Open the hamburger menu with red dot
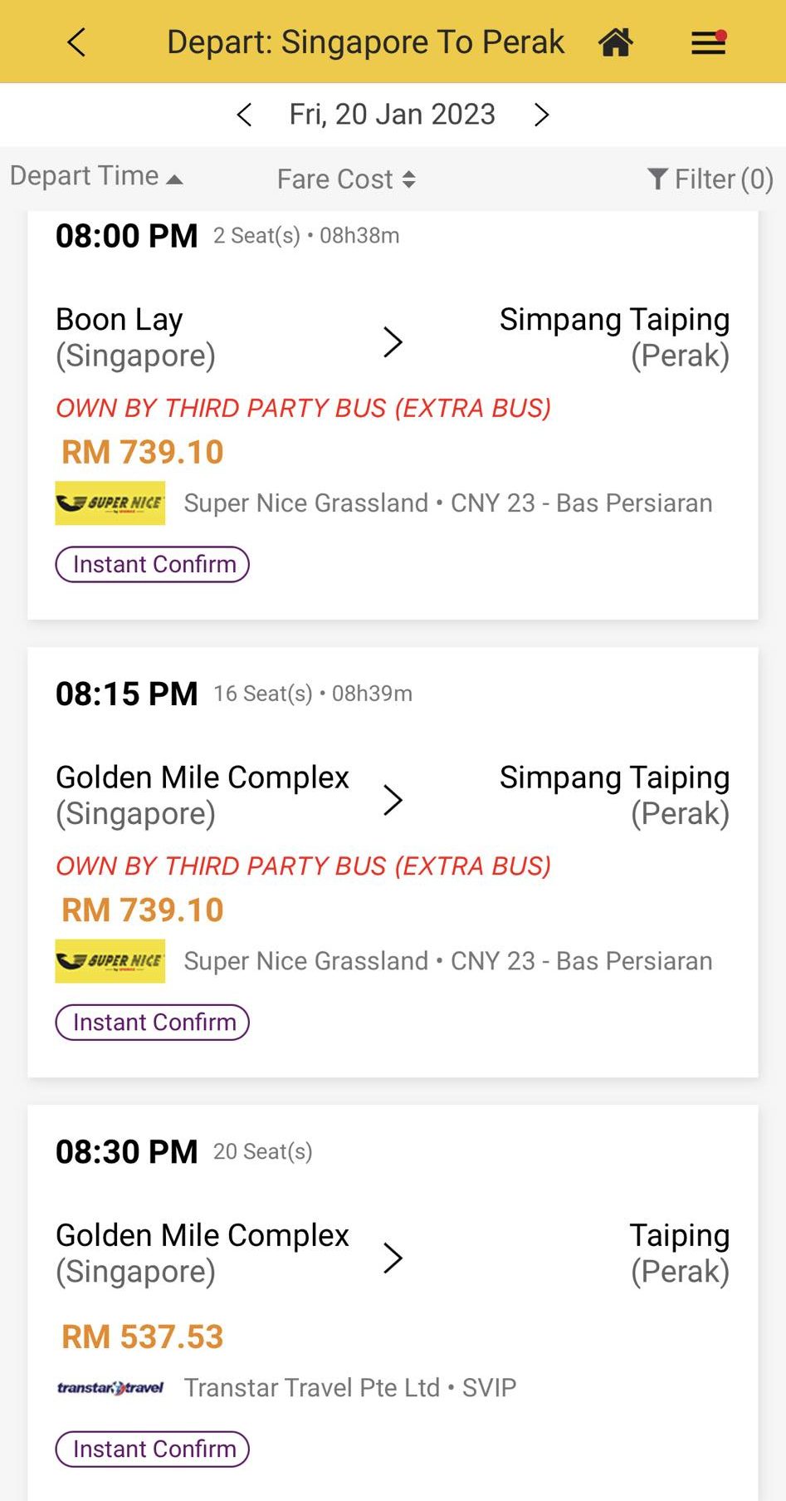This screenshot has height=1501, width=786. click(x=709, y=42)
